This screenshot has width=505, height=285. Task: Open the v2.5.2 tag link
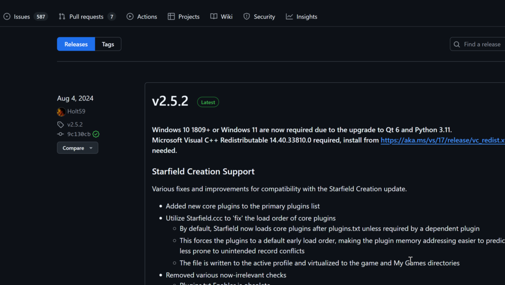point(75,125)
